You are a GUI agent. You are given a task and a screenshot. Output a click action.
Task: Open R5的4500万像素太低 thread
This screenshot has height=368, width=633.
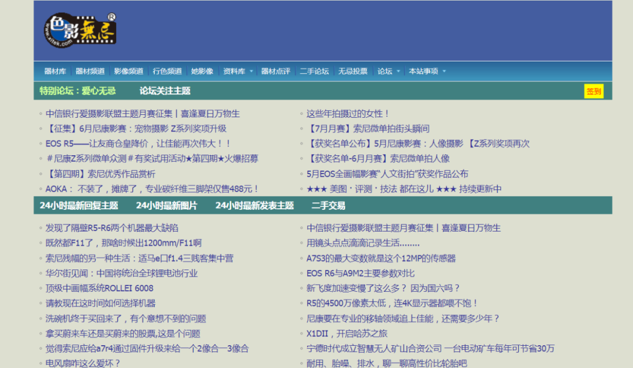pyautogui.click(x=392, y=303)
